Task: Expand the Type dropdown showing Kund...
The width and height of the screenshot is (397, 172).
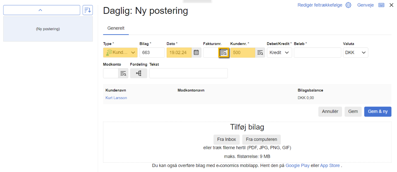Action: click(x=120, y=53)
